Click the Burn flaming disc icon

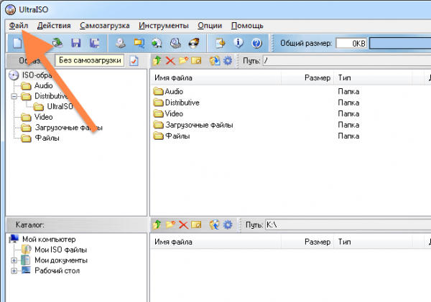194,43
